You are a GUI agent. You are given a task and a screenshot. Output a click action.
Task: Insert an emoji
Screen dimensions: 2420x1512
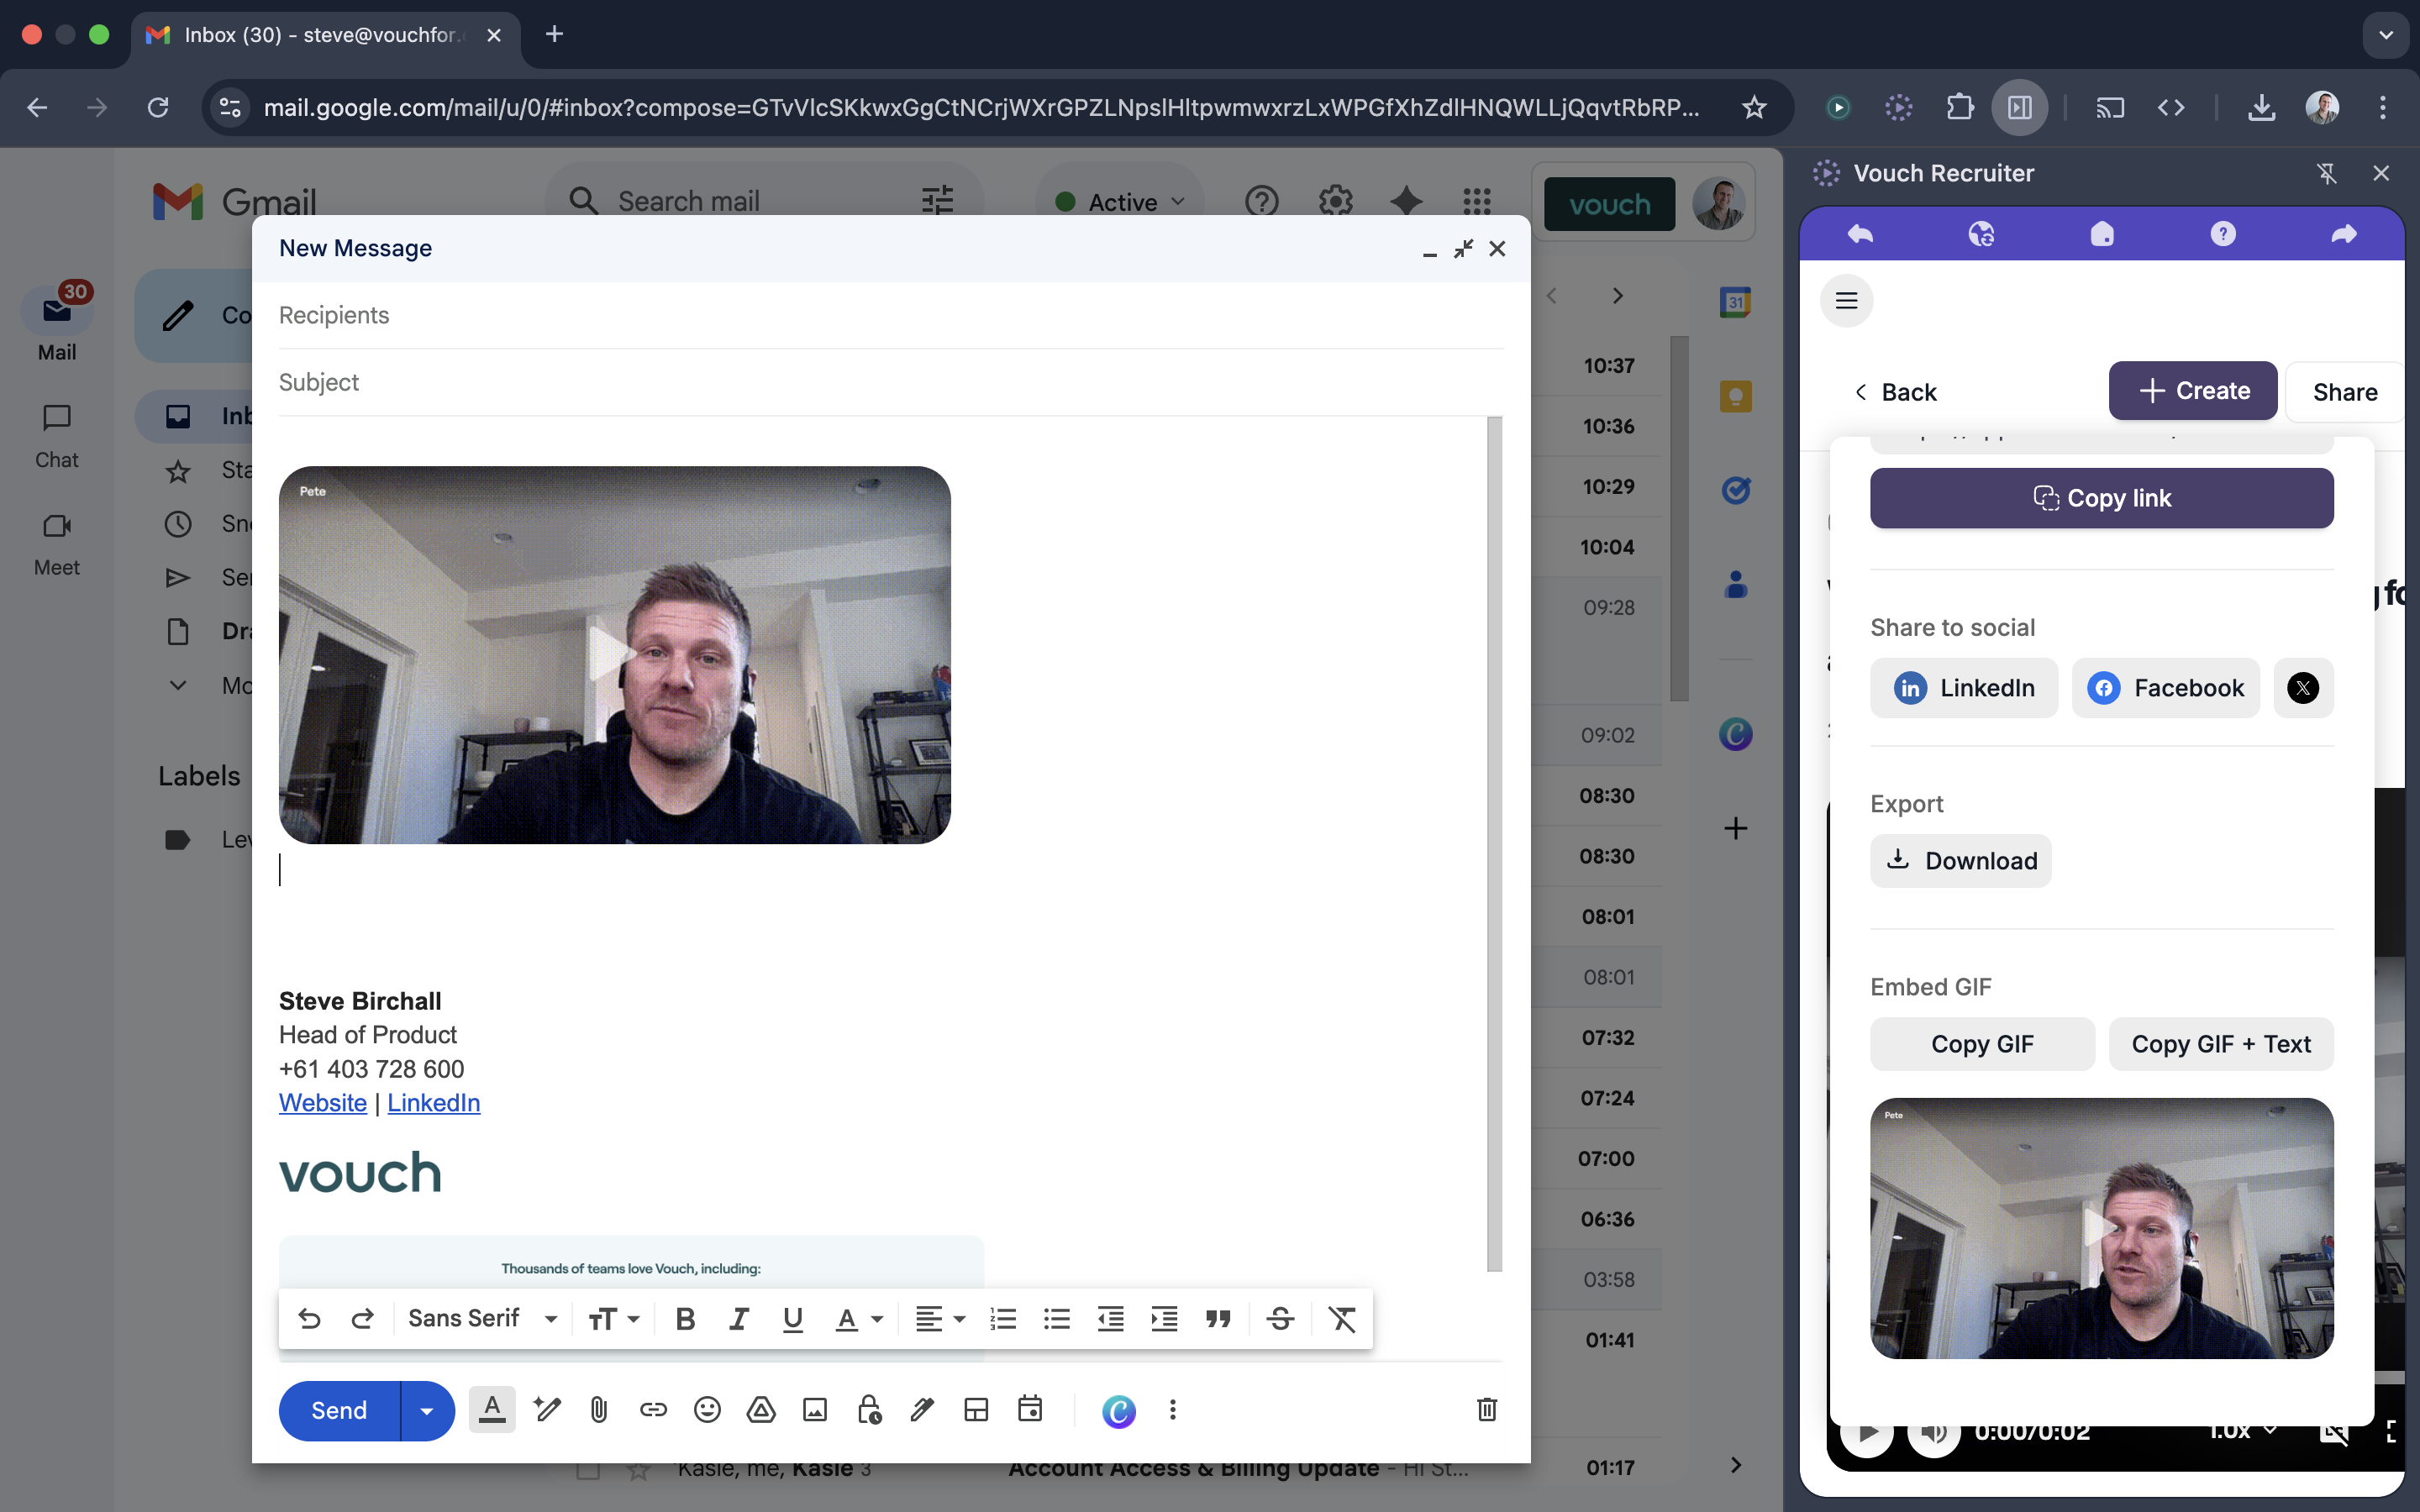707,1410
